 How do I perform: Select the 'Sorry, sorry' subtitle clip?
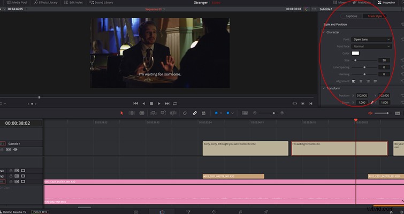click(245, 148)
